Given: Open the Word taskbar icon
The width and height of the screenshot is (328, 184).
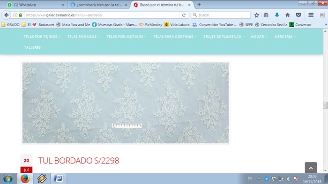Looking at the screenshot, I should (59, 179).
